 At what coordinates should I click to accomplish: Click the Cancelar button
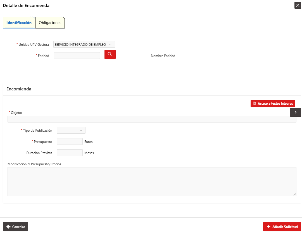15,227
